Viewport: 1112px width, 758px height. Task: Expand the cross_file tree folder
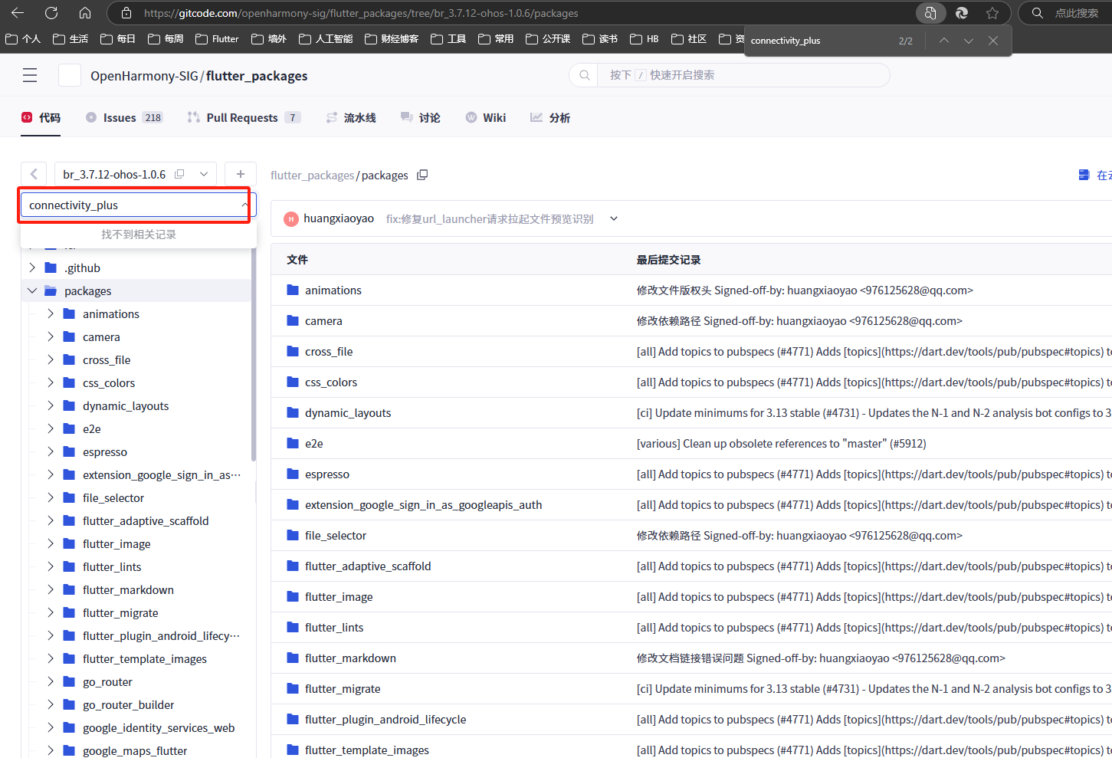click(51, 359)
